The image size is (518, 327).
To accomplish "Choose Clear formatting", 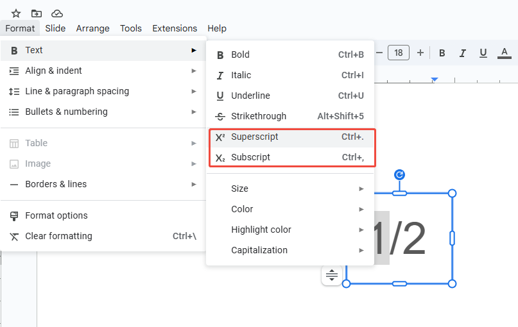I will point(103,236).
